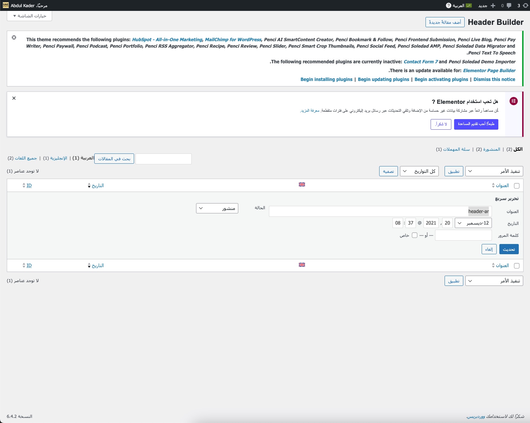This screenshot has height=423, width=530.
Task: Open the Elementor Page Builder link
Action: click(489, 70)
